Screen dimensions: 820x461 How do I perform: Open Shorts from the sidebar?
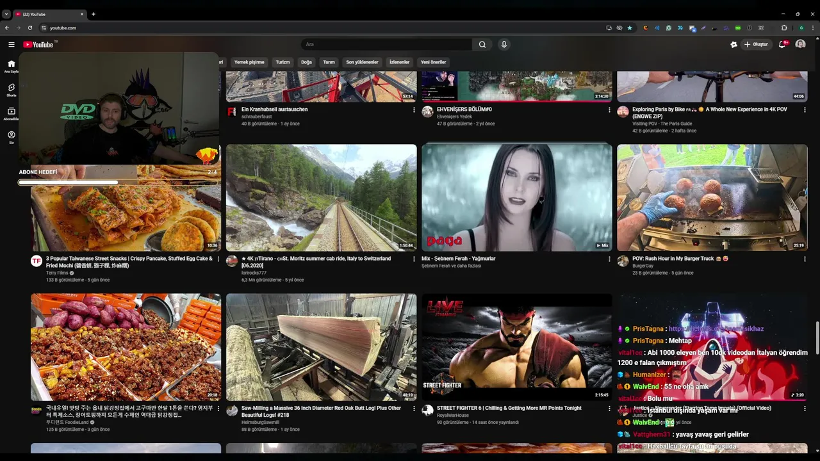tap(11, 90)
